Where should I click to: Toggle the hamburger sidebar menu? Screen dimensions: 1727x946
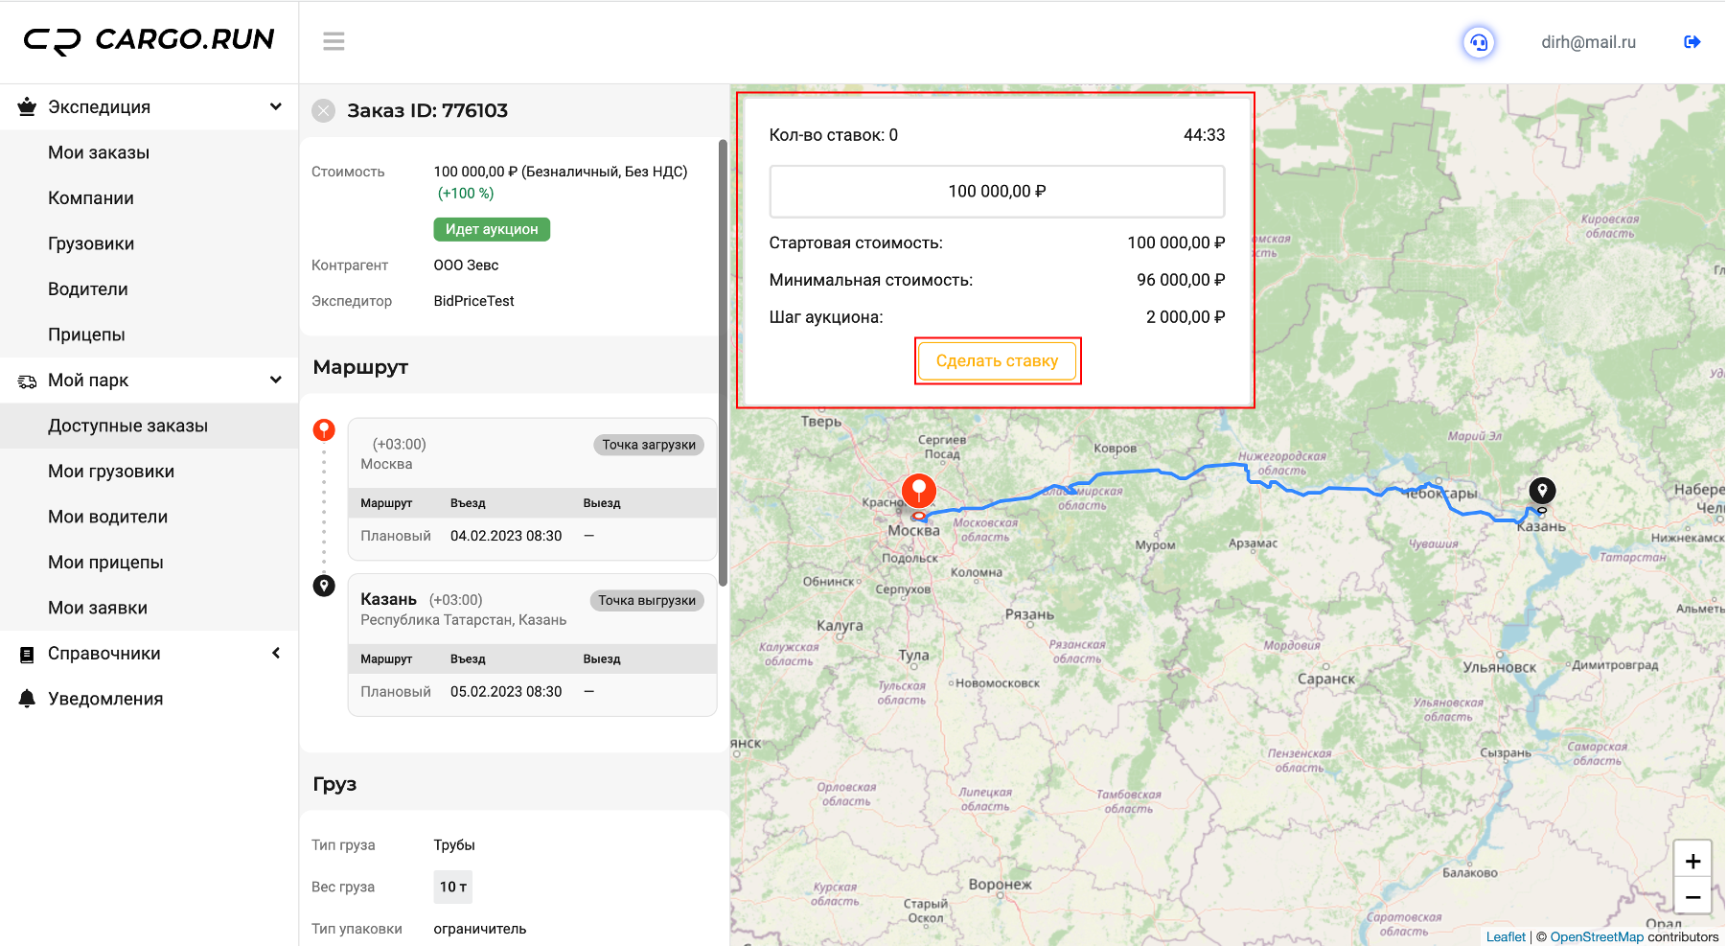coord(334,41)
